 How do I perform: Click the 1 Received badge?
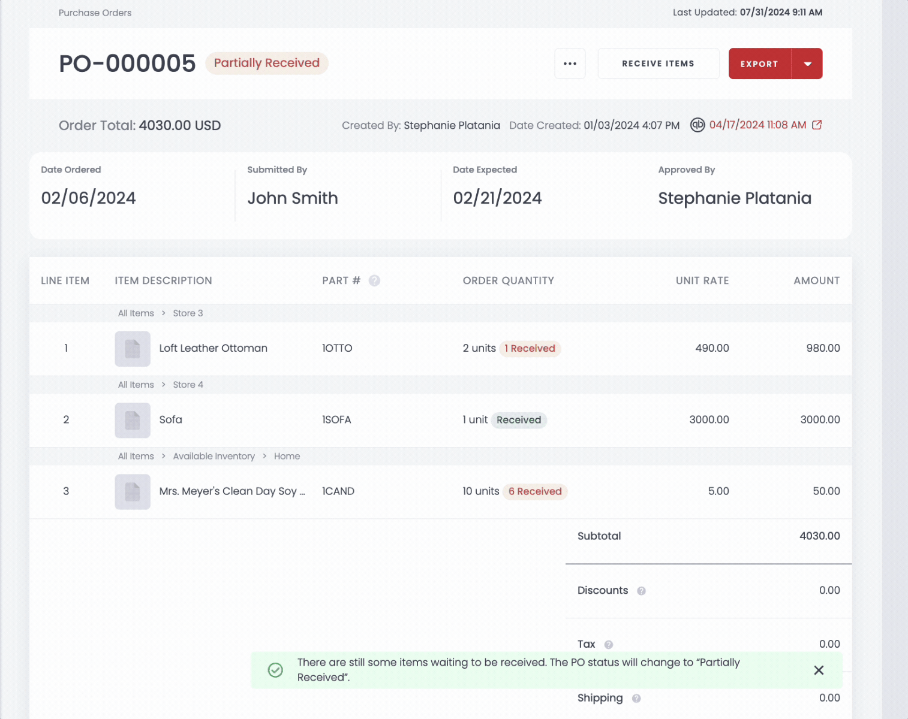coord(530,348)
